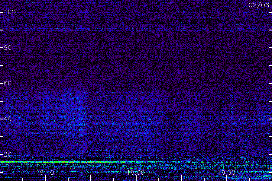Viewport: 272px width, 181px height.
Task: Click the 02/06 date label
Action: click(259, 5)
